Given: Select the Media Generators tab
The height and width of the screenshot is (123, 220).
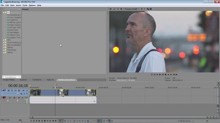Looking at the screenshot, I should pyautogui.click(x=66, y=80).
